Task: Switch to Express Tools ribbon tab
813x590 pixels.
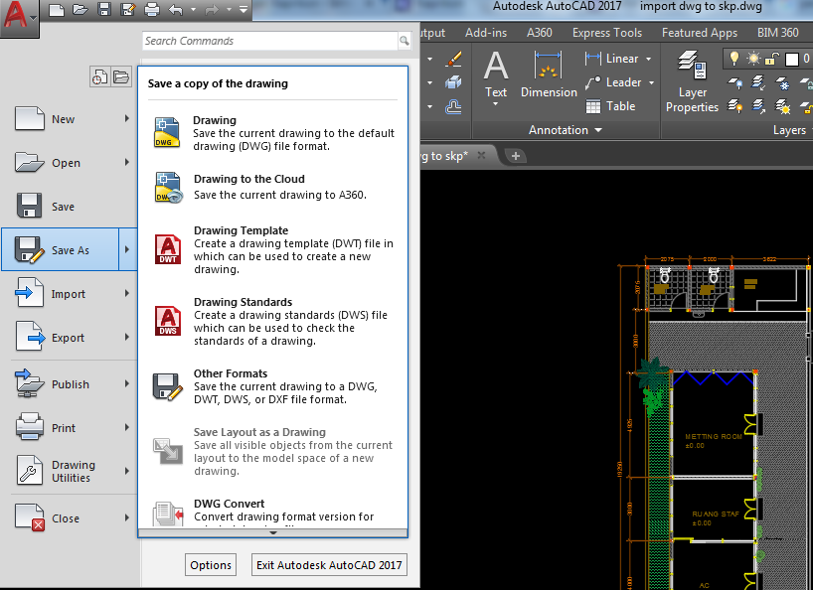Action: (607, 33)
